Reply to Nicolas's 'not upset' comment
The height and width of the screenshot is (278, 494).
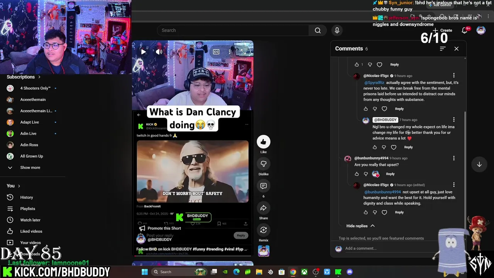[399, 212]
